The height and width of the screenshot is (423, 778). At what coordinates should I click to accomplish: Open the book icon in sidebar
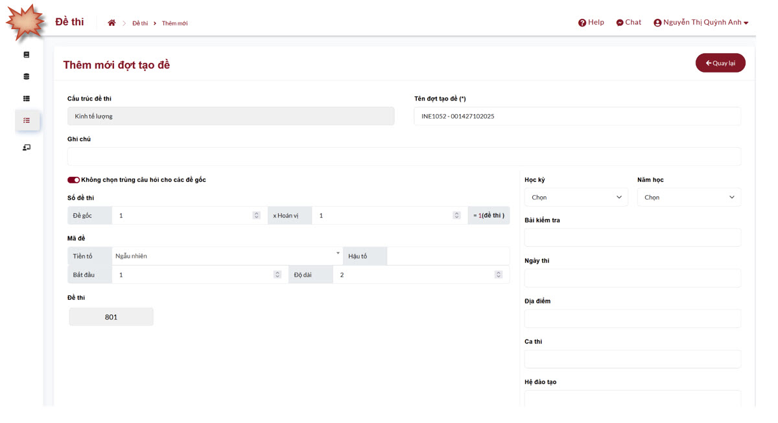tap(27, 55)
